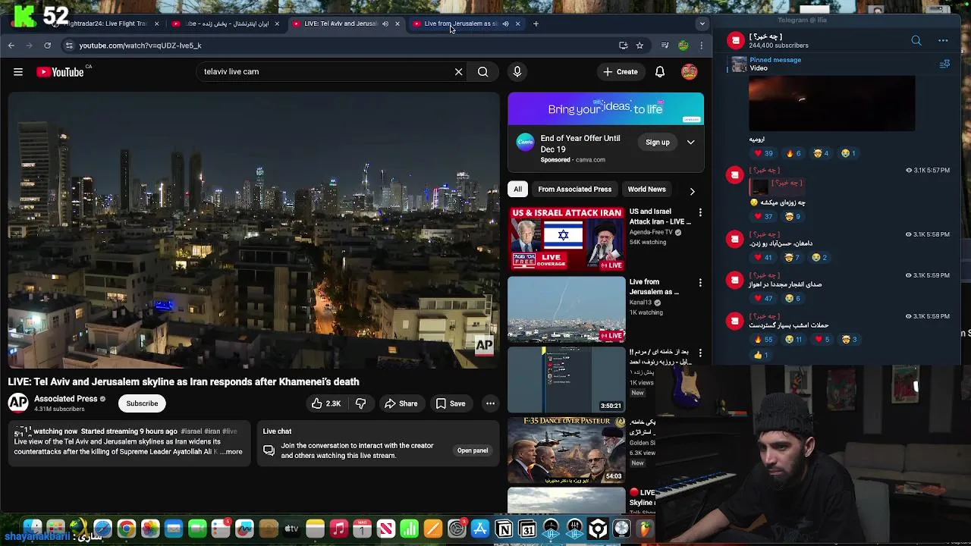Subscribe to Associated Press channel
The image size is (971, 546).
[x=142, y=403]
